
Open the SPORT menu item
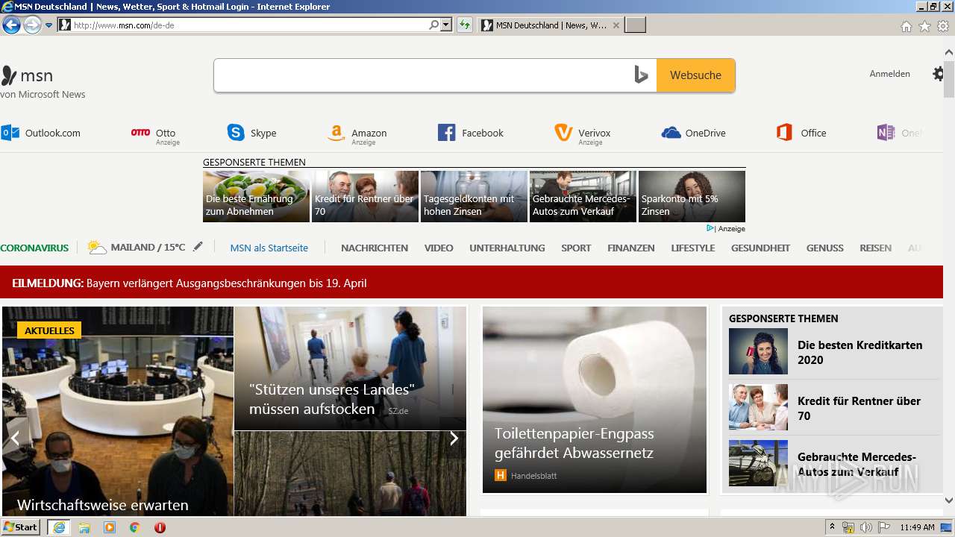pos(576,248)
